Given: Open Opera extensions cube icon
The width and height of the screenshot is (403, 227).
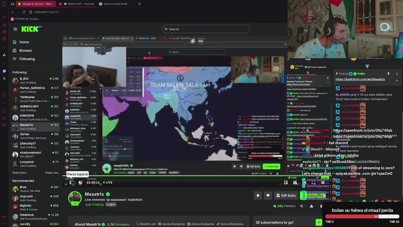Looking at the screenshot, I should [4, 118].
